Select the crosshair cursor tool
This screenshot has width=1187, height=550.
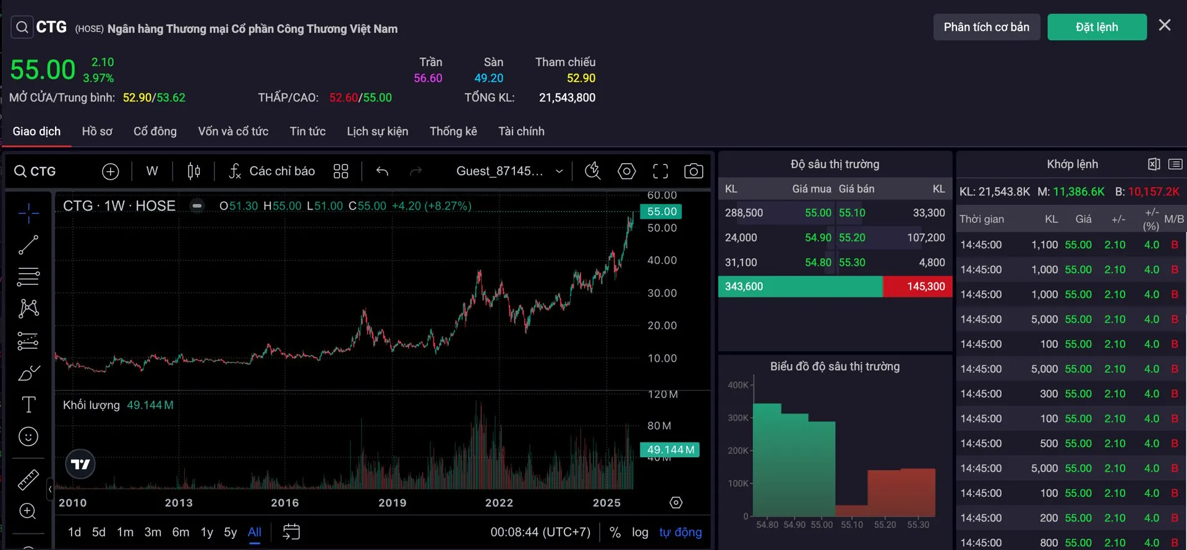28,213
